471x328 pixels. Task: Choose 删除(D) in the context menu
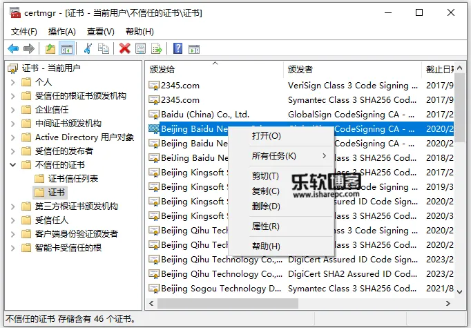coord(281,206)
